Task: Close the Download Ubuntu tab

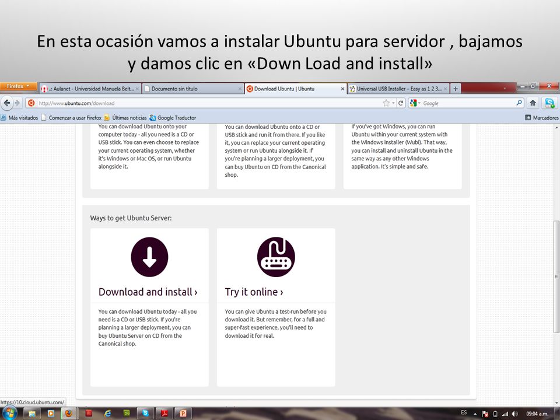Action: 342,89
